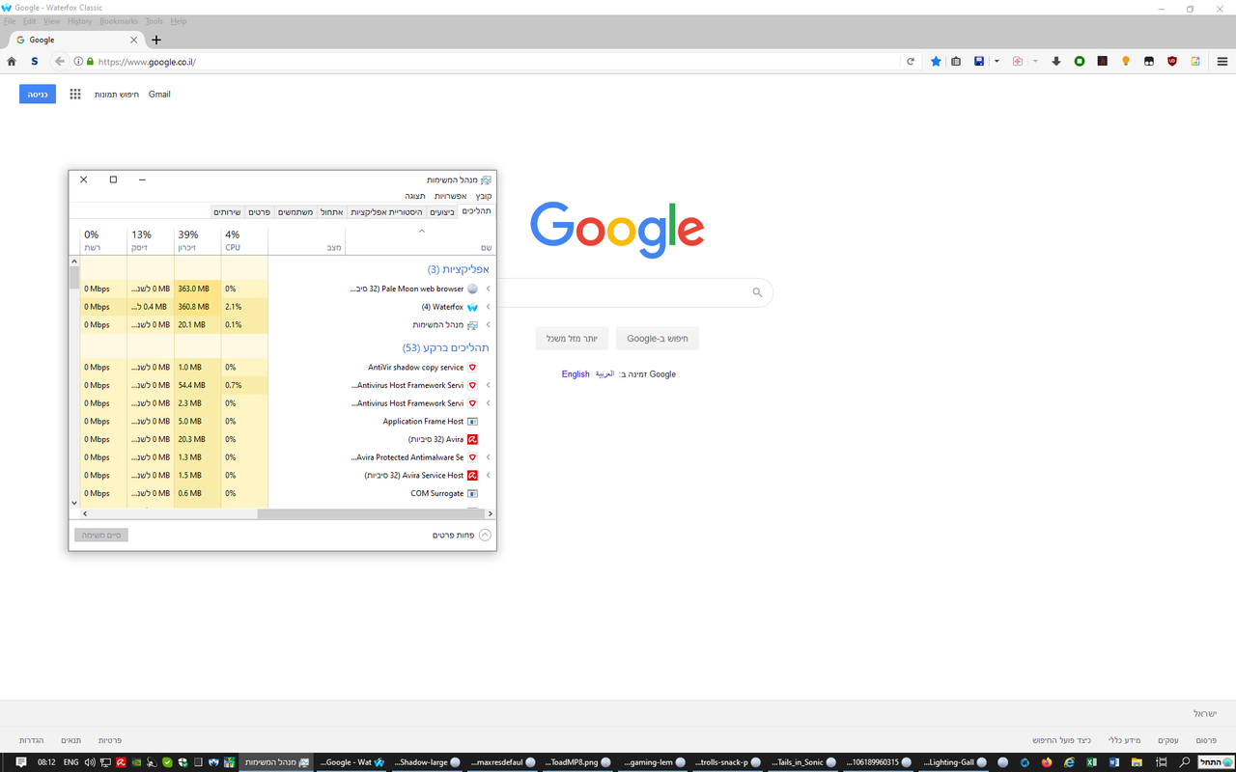Expand the first Antivirus Host Framework row
1236x772 pixels.
click(488, 385)
